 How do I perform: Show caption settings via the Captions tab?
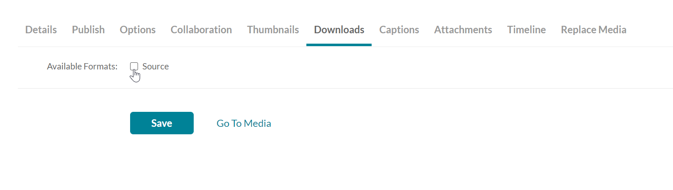pyautogui.click(x=399, y=30)
